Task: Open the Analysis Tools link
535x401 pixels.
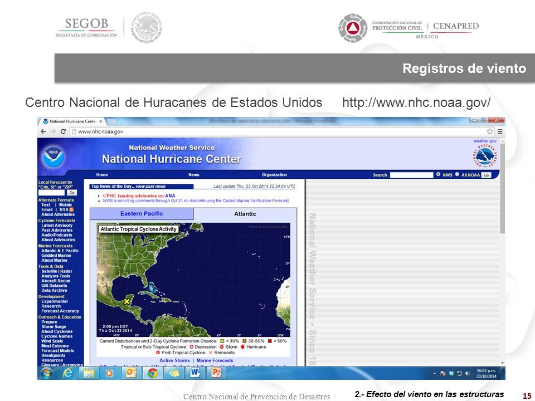Action: (56, 276)
